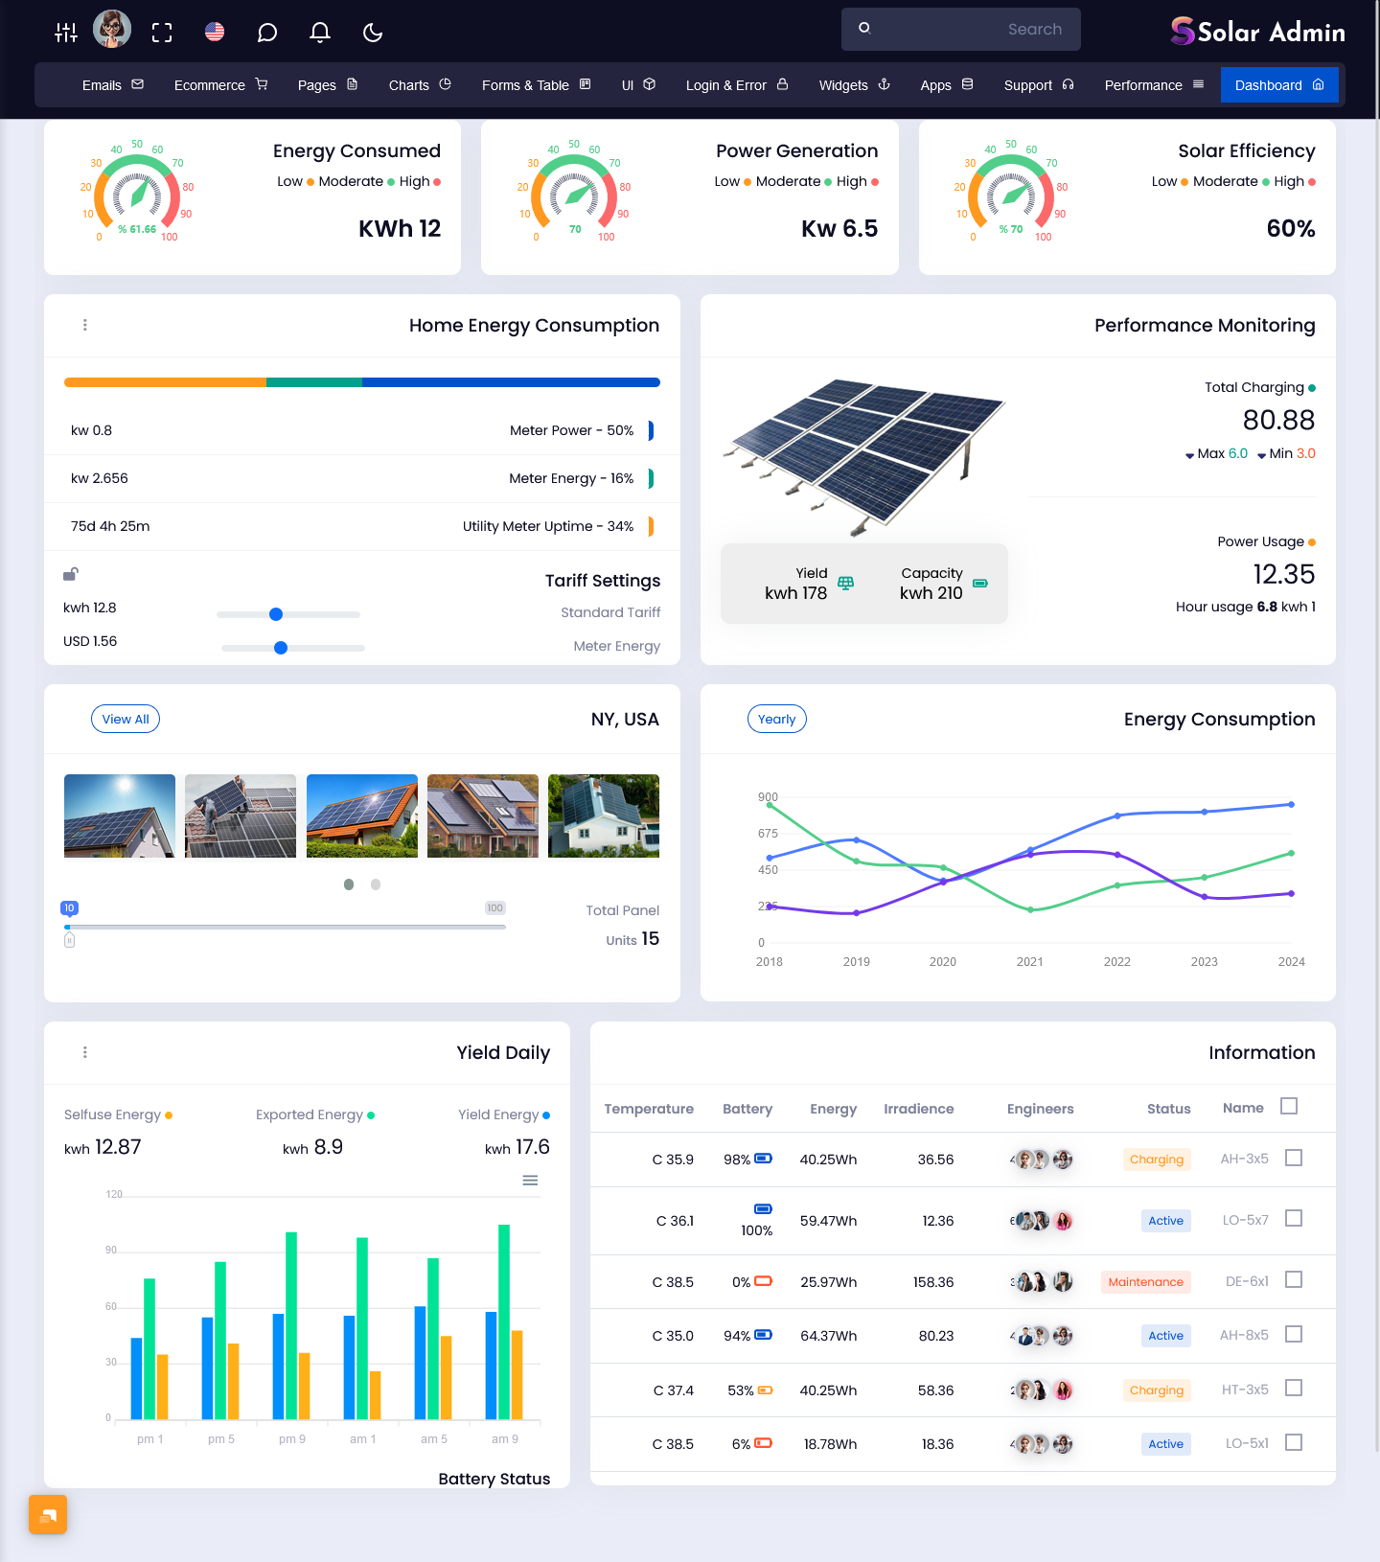
Task: Open the Charts menu item
Action: pos(419,85)
